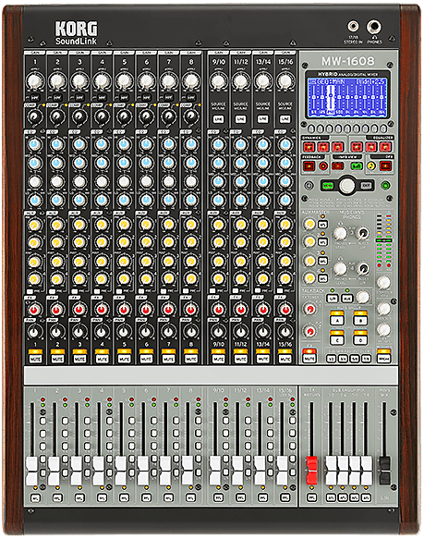This screenshot has height=539, width=424.
Task: Click the last soft key under the display
Action: 383,129
